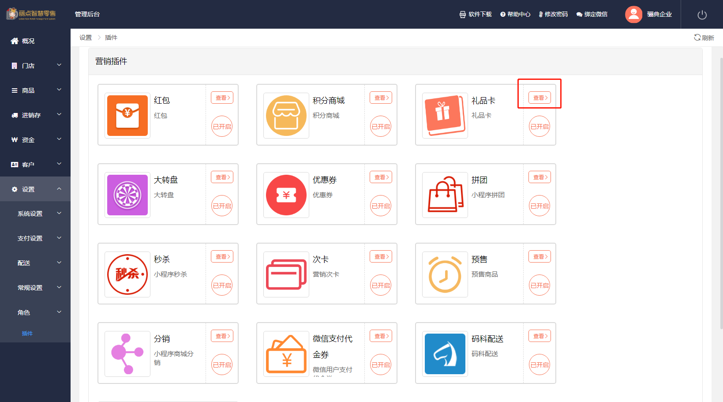Expand the 支付设置 submenu
This screenshot has width=723, height=402.
point(35,238)
